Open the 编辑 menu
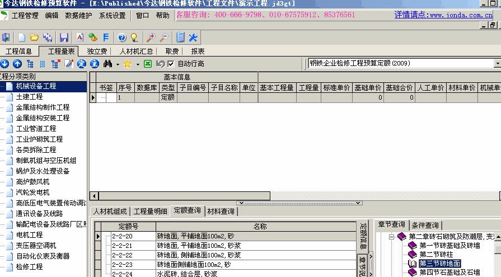This screenshot has height=277, width=501. point(51,15)
